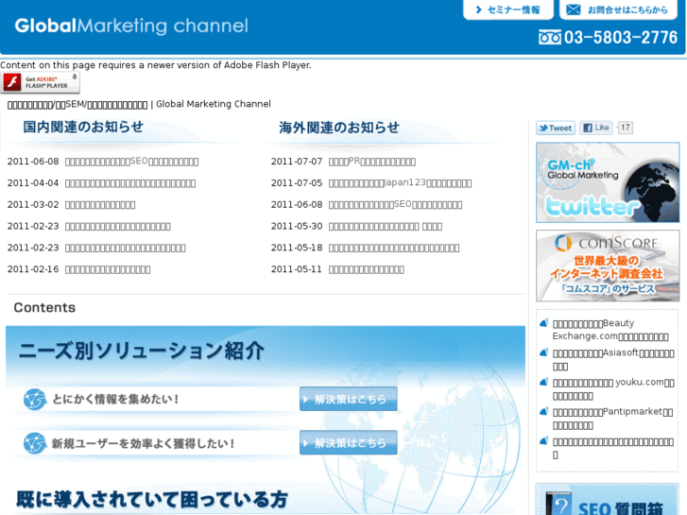Click the chevron icon beside セミナー情報
Viewport: 687px width, 515px height.
479,9
